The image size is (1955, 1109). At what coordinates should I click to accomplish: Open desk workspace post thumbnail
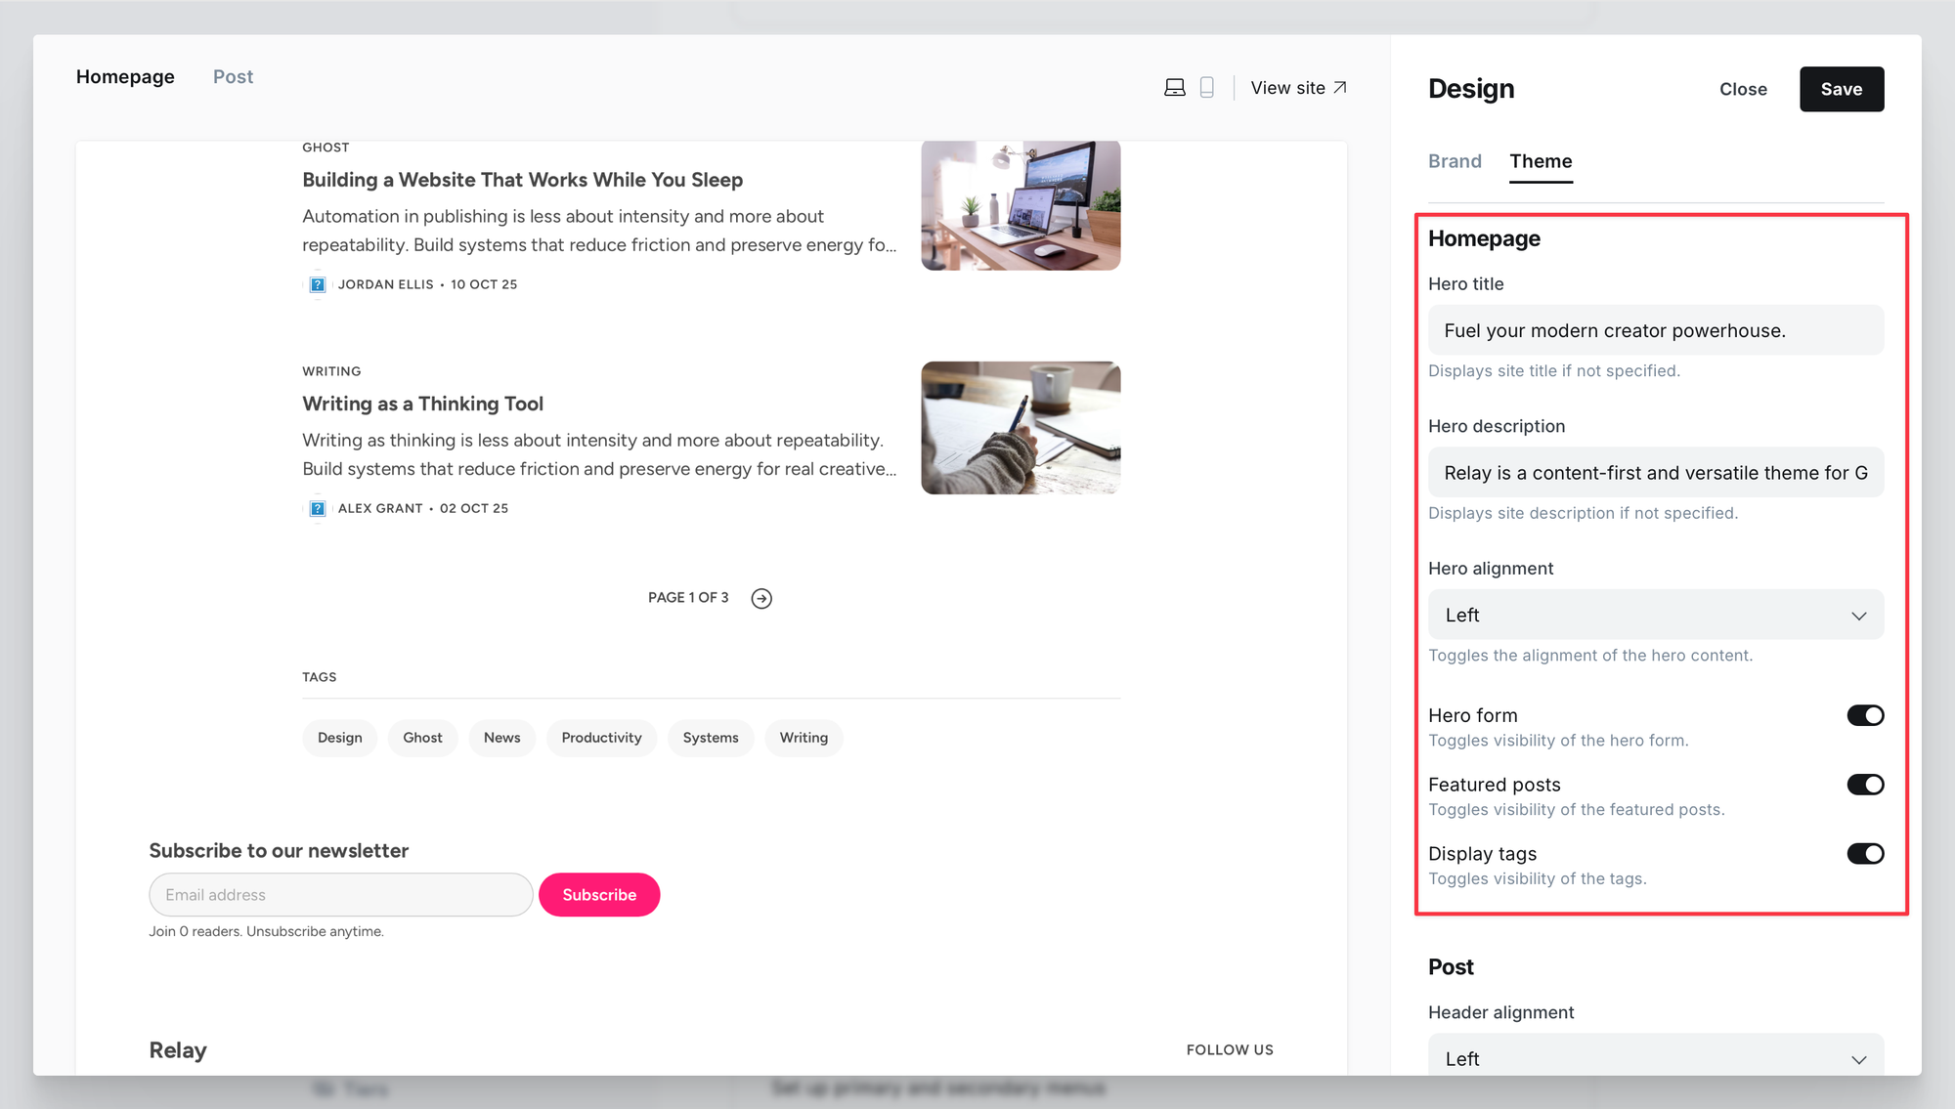(x=1021, y=205)
